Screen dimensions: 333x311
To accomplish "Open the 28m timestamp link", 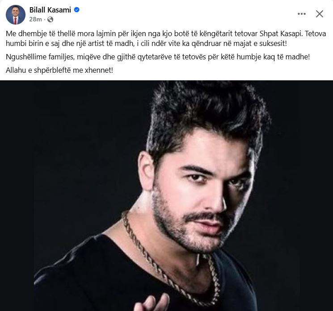I will [x=35, y=20].
